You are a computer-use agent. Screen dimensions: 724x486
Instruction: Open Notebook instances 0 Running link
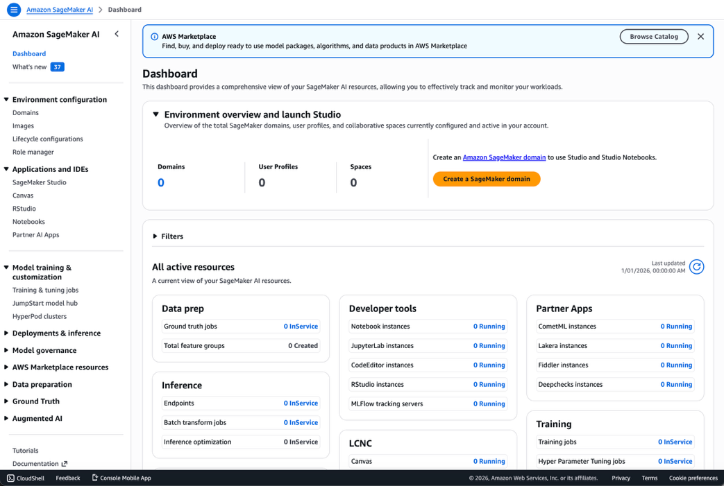[489, 326]
